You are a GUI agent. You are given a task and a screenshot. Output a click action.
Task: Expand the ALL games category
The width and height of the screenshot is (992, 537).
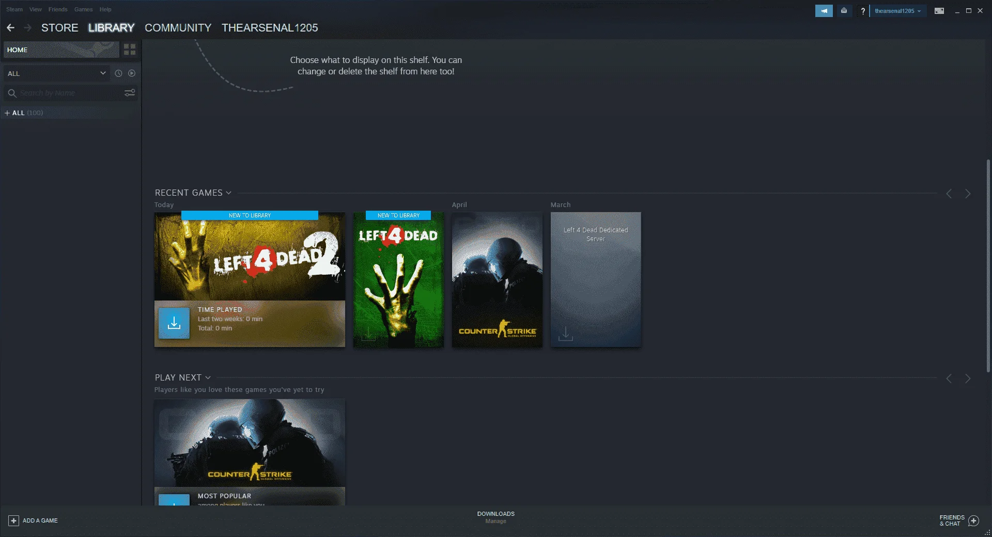pos(7,113)
